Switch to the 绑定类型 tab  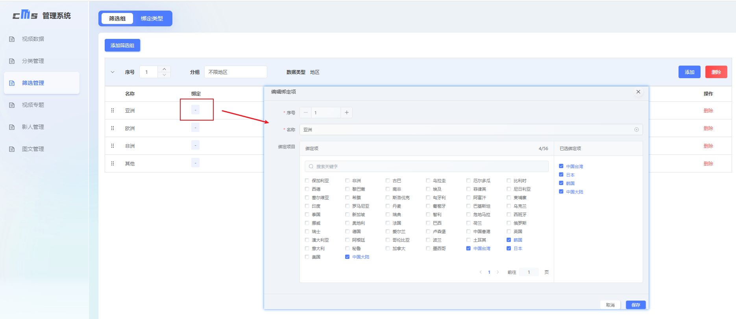tap(152, 18)
